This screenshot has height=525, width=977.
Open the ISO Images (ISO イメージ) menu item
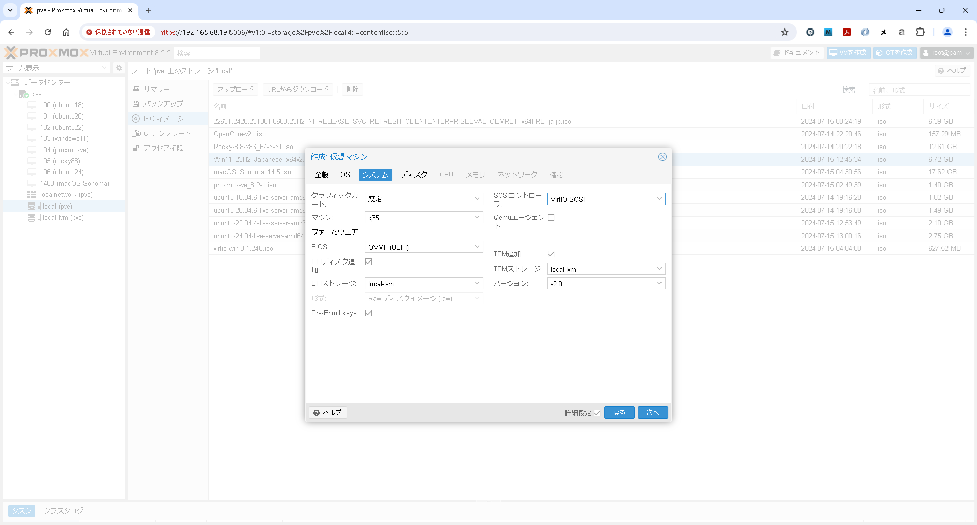pos(168,119)
